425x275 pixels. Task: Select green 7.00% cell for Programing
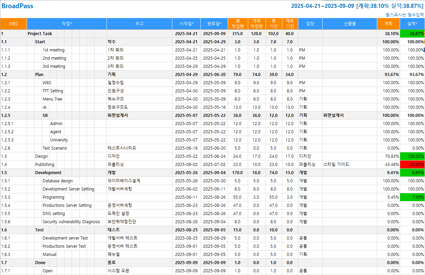[412, 197]
